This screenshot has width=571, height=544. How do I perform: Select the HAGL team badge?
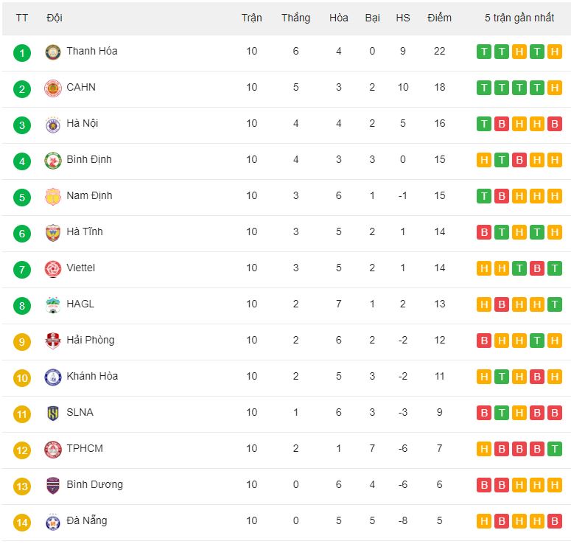(x=53, y=305)
